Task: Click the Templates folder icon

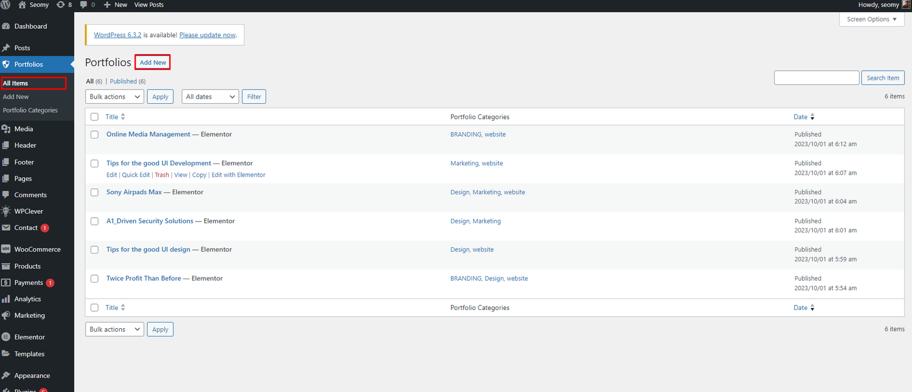Action: (x=6, y=354)
